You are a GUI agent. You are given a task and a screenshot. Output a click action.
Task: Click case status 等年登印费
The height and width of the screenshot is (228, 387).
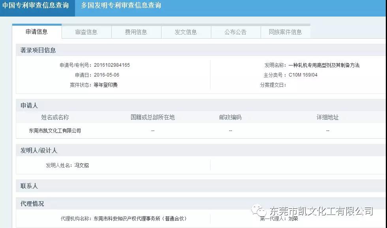(106, 85)
